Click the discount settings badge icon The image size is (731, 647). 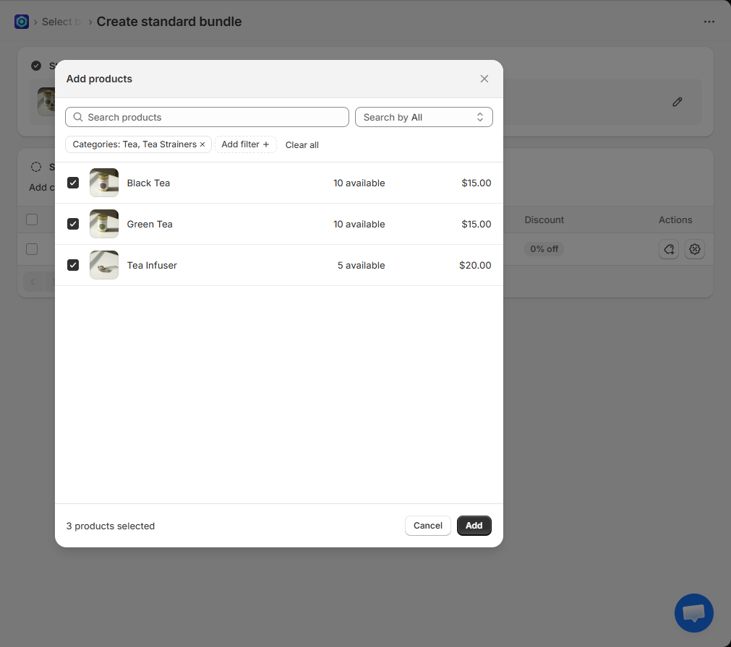coord(694,249)
